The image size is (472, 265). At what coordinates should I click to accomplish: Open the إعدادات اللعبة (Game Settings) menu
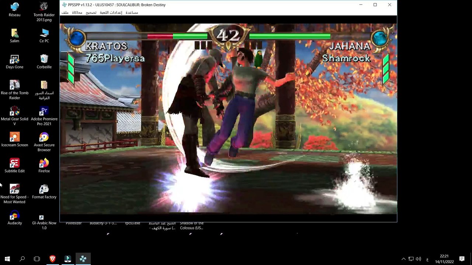[111, 13]
